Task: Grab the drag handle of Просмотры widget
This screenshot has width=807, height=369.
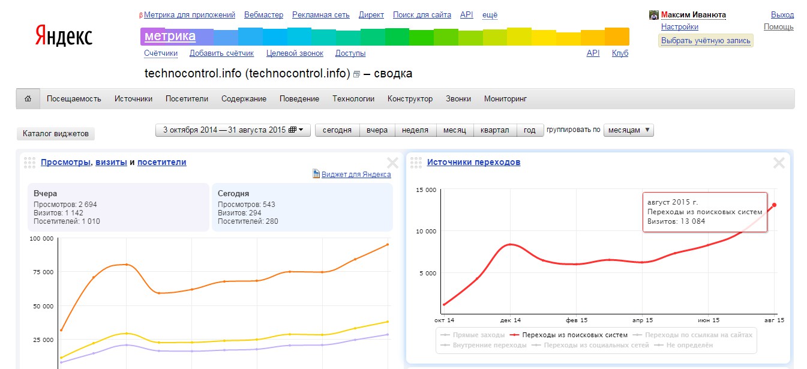Action: [x=30, y=163]
